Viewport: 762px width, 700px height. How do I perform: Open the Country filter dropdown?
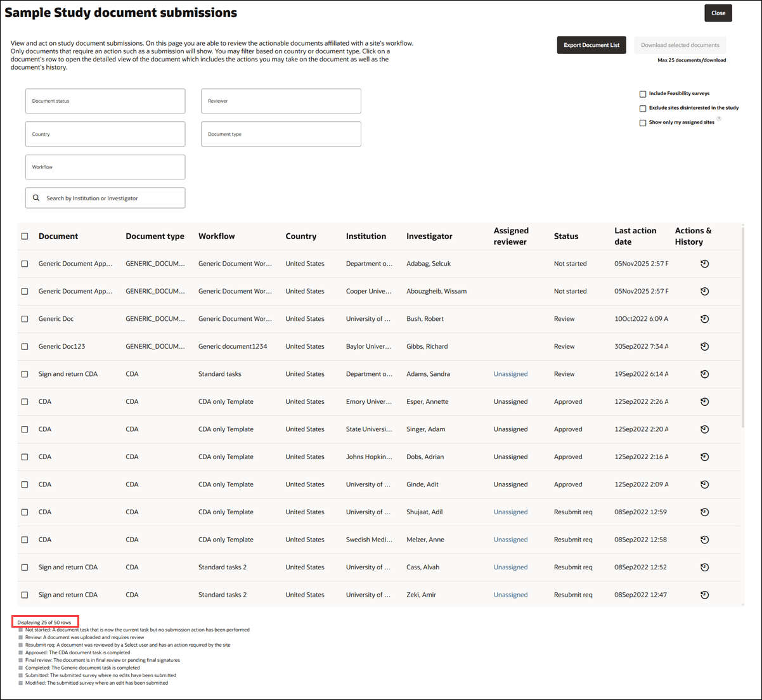(105, 134)
